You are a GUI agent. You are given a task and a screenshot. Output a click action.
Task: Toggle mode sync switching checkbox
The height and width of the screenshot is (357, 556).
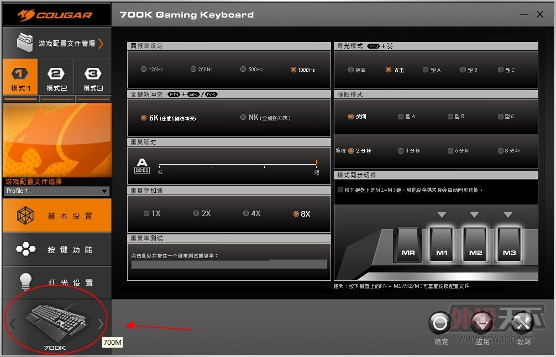[340, 190]
